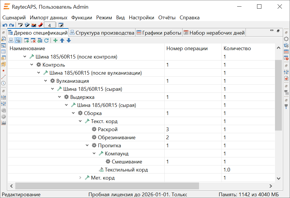Click the green plus add icon
Screen dimensions: 290x198
click(55, 40)
